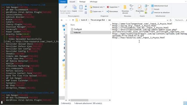Click The anvenger Bot breadcrumb segment
This screenshot has height=105, width=187.
pos(98,20)
